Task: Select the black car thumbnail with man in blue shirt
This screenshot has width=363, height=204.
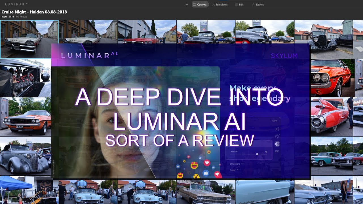Action: click(x=206, y=32)
